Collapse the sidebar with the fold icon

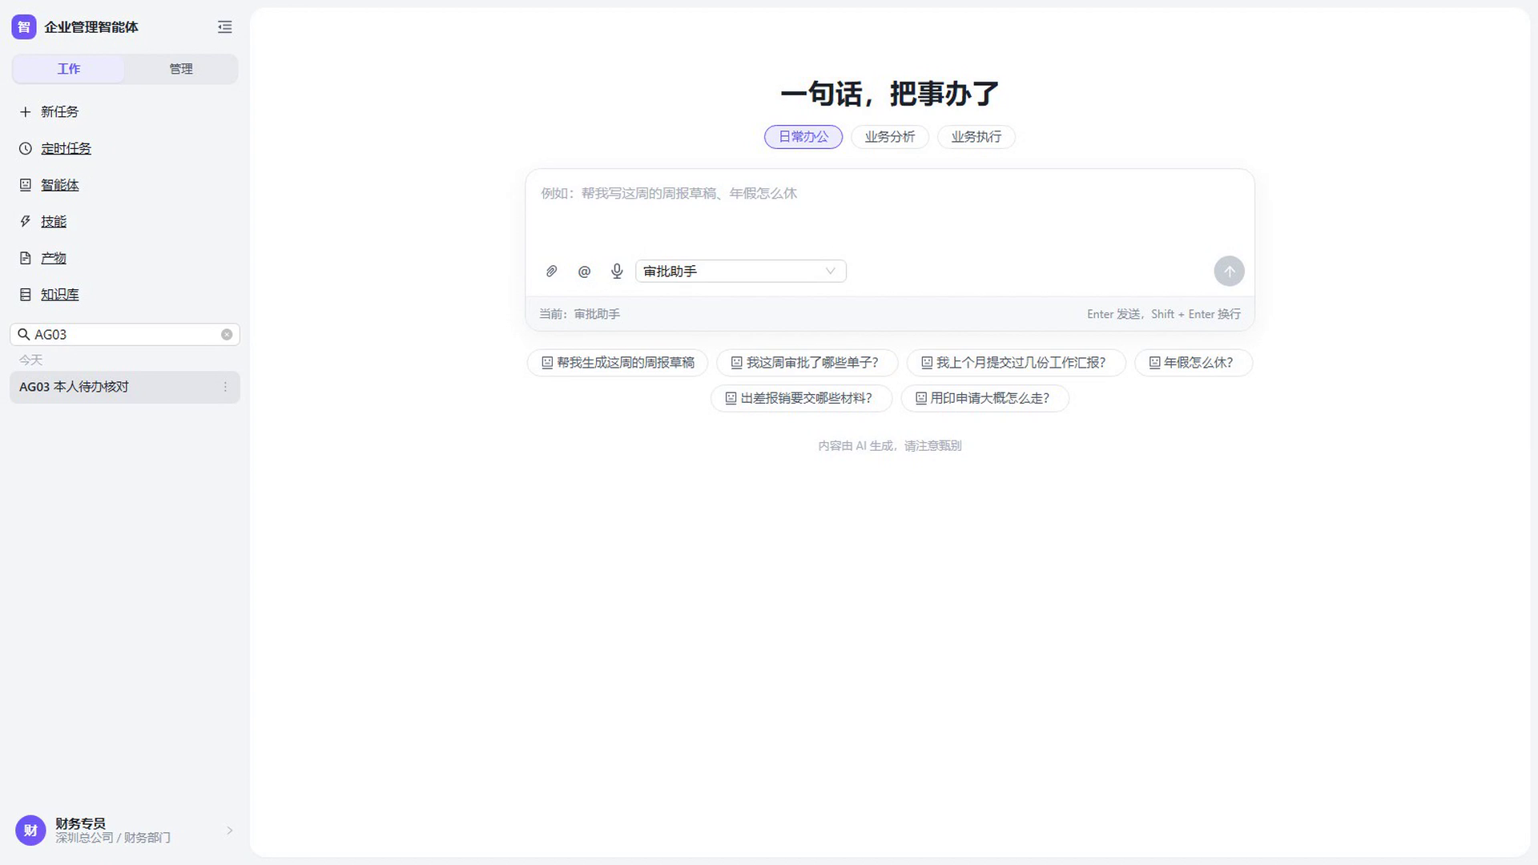(225, 27)
